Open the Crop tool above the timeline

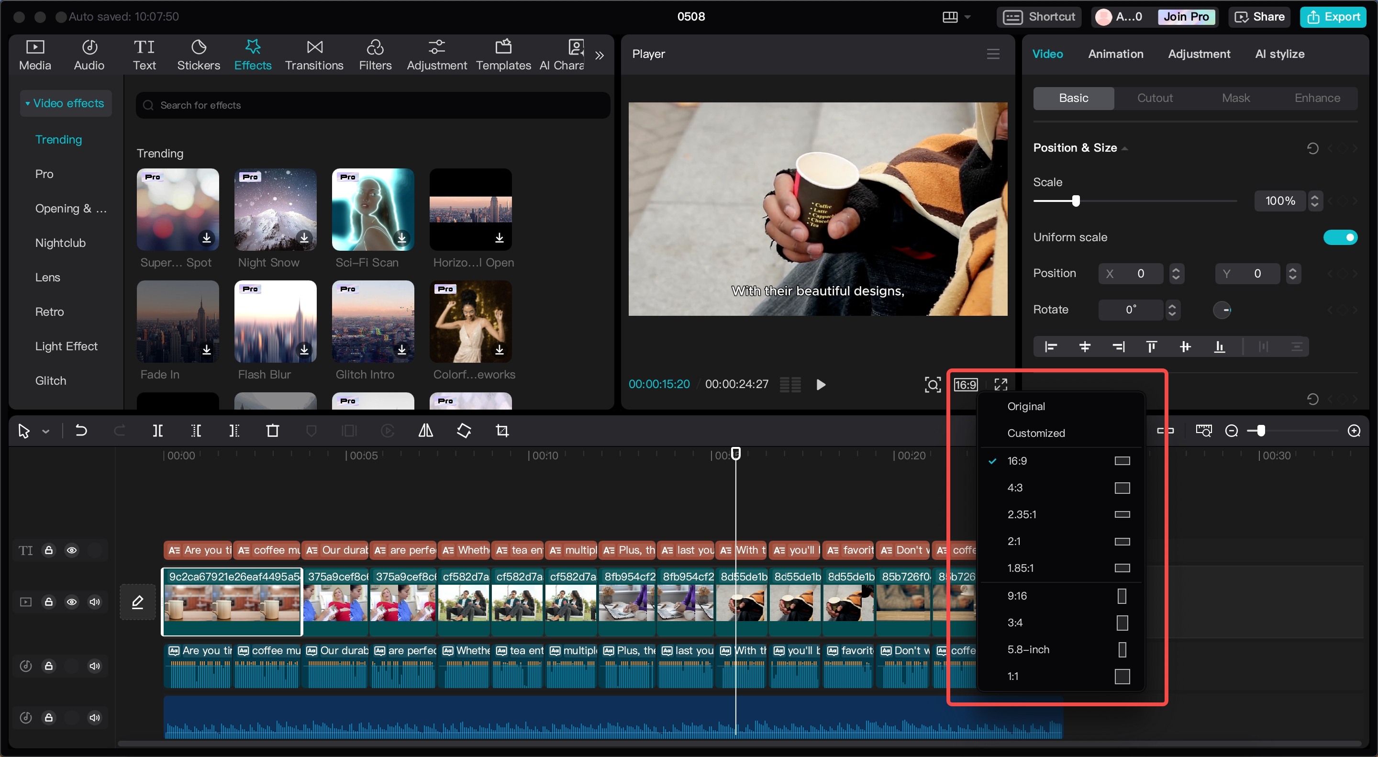502,431
